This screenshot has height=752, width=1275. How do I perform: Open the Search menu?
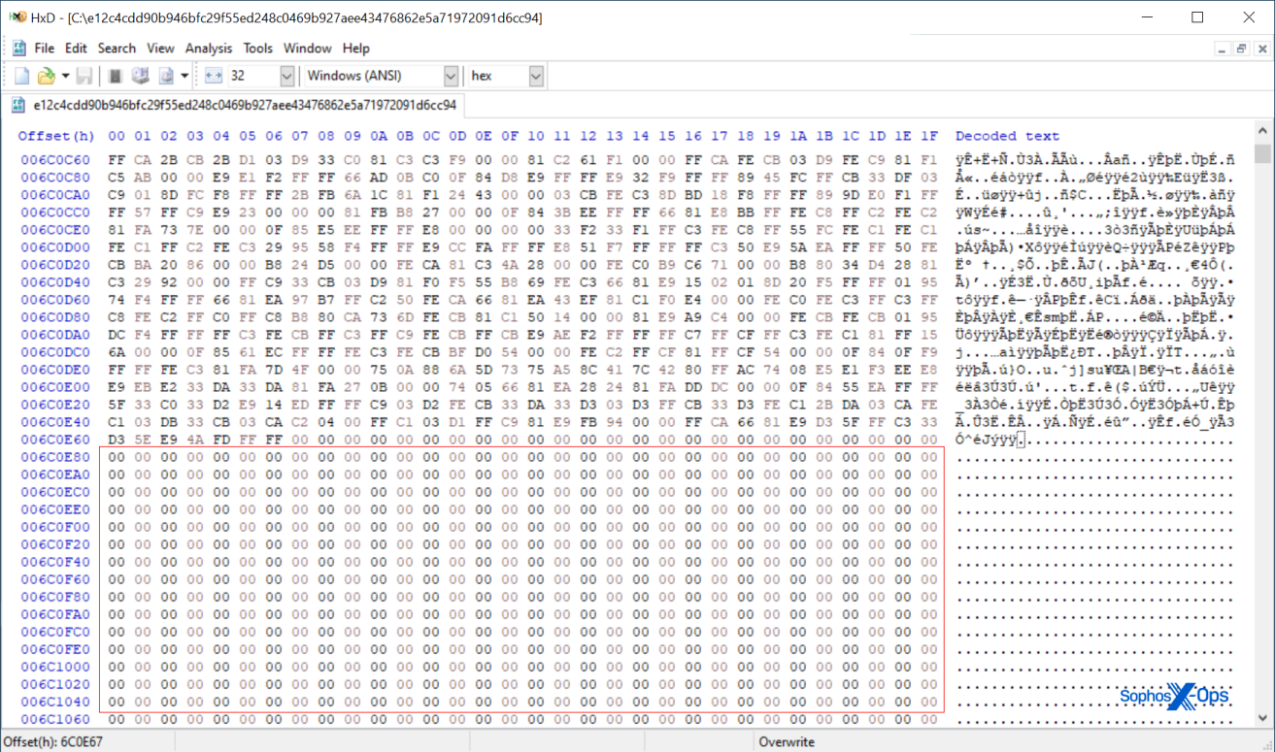click(117, 48)
